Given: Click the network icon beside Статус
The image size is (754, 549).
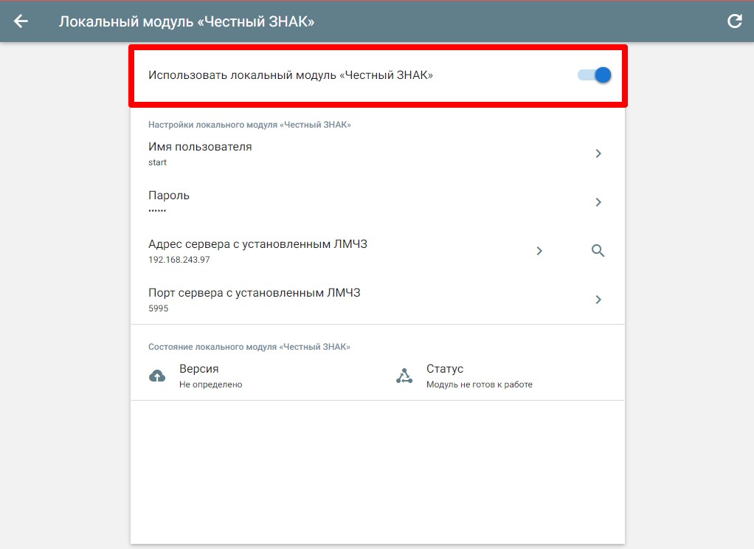Looking at the screenshot, I should point(404,376).
